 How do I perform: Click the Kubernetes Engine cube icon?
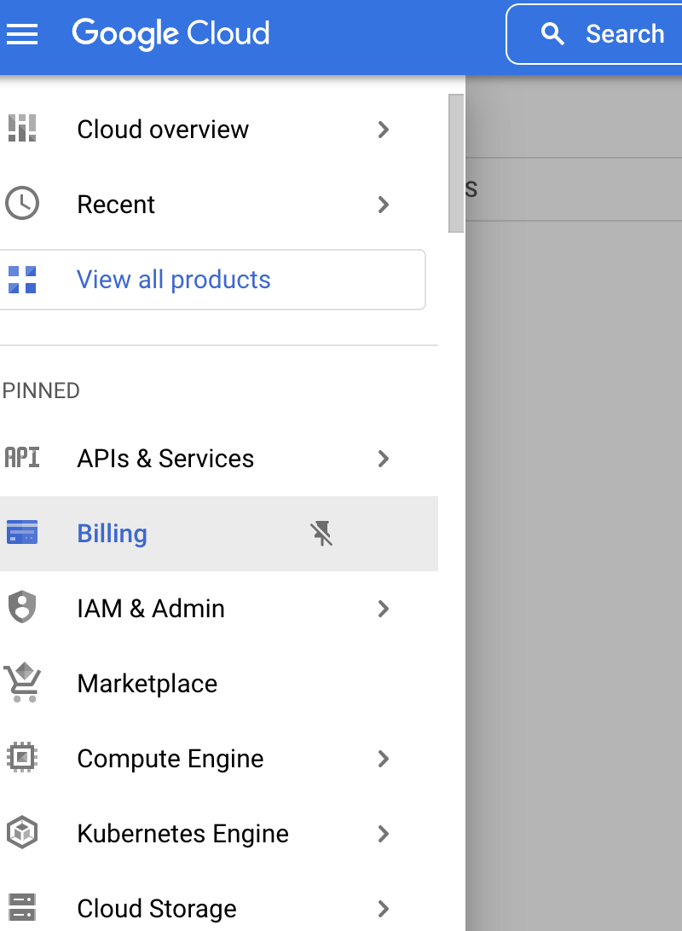coord(22,832)
